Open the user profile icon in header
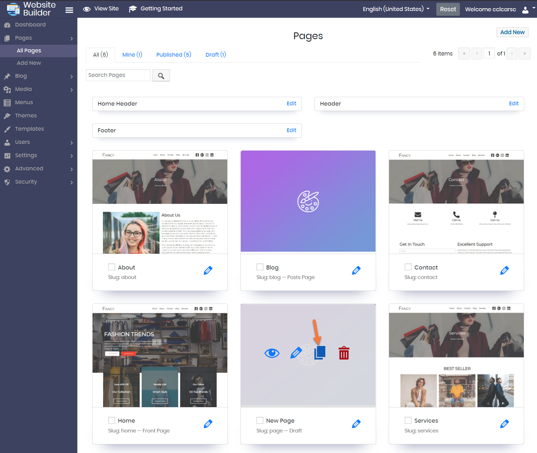This screenshot has width=537, height=453. [525, 10]
